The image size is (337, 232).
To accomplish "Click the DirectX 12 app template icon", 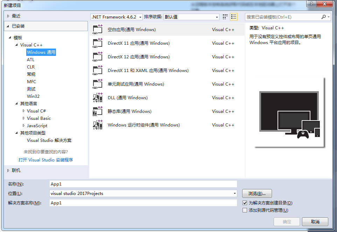I will 98,57.
